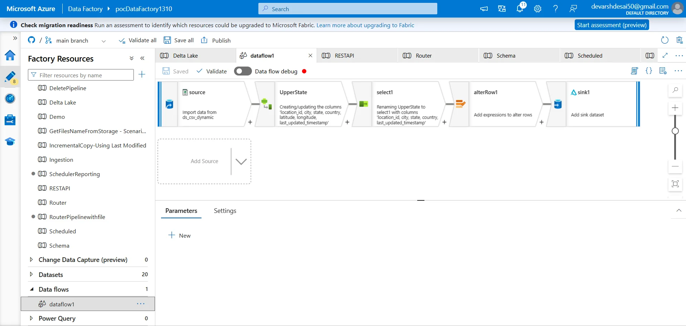
Task: Switch to the Settings tab
Action: tap(225, 211)
